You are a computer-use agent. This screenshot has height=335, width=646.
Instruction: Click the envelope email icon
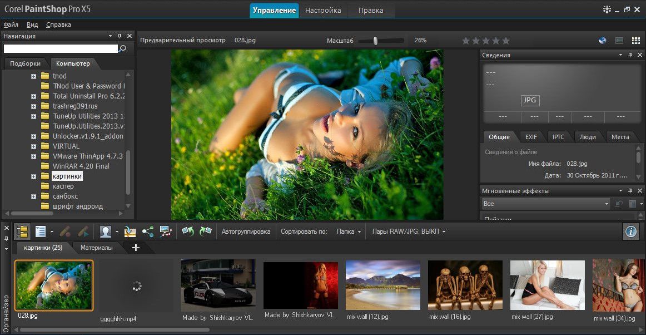130,231
